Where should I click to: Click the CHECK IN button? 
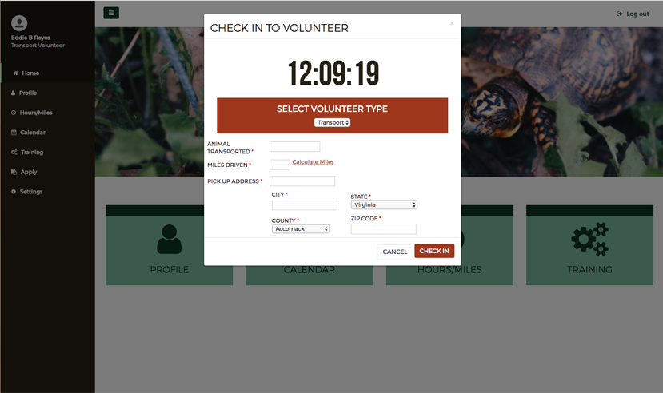434,251
